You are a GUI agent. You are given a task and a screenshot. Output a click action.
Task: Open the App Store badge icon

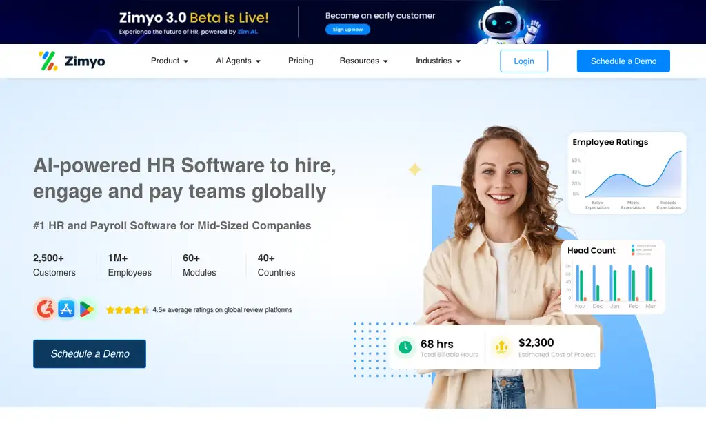pyautogui.click(x=66, y=309)
